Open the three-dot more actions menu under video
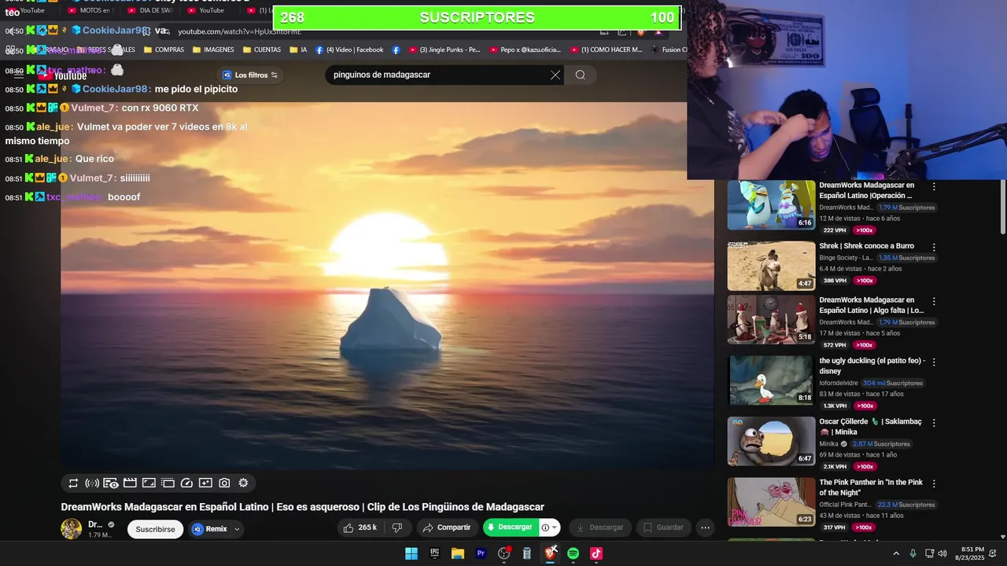This screenshot has height=566, width=1007. click(x=705, y=527)
